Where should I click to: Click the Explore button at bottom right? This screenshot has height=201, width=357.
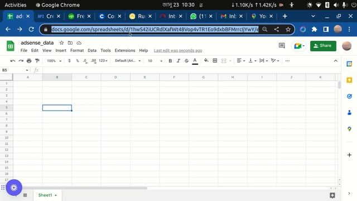pyautogui.click(x=332, y=195)
